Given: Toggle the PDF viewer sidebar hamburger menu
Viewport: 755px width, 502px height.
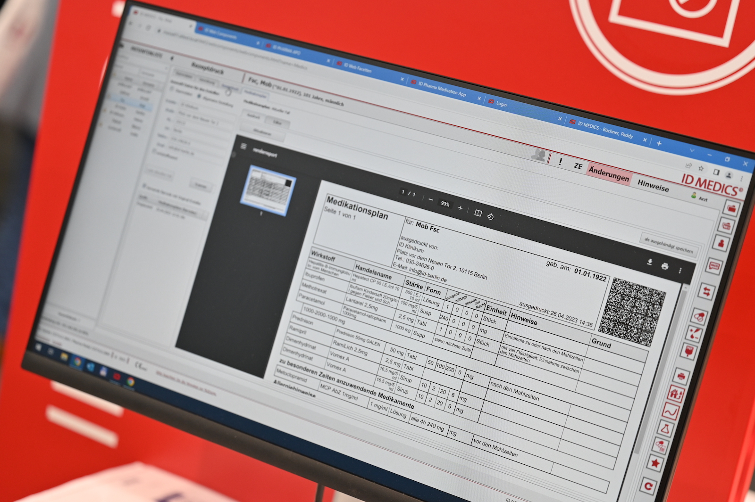Looking at the screenshot, I should point(243,146).
